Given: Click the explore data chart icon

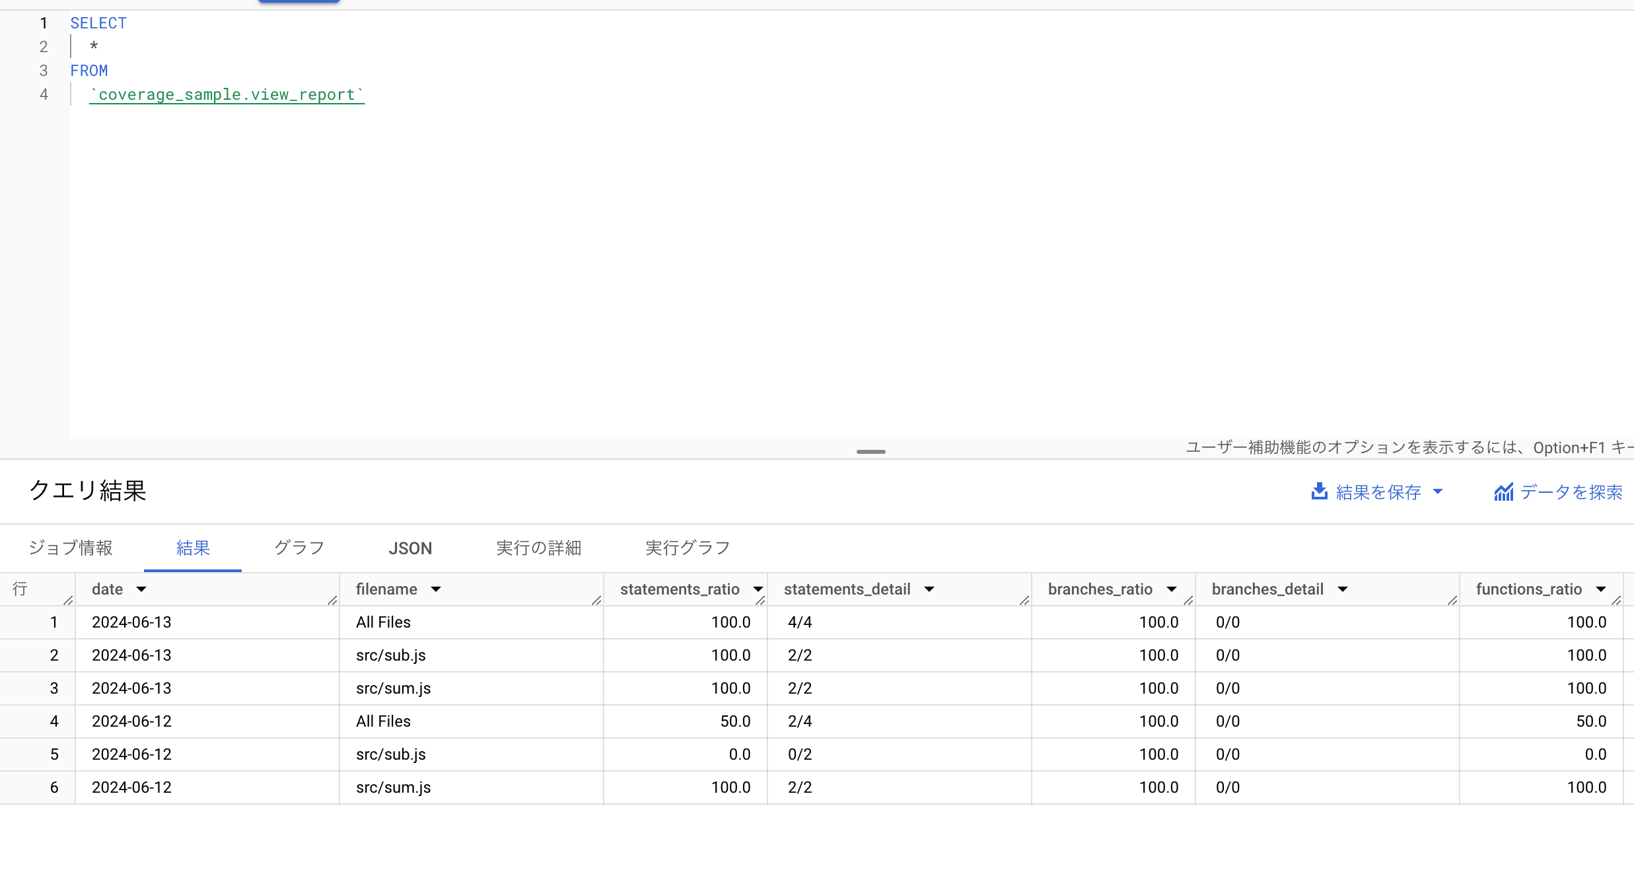Looking at the screenshot, I should pos(1503,492).
